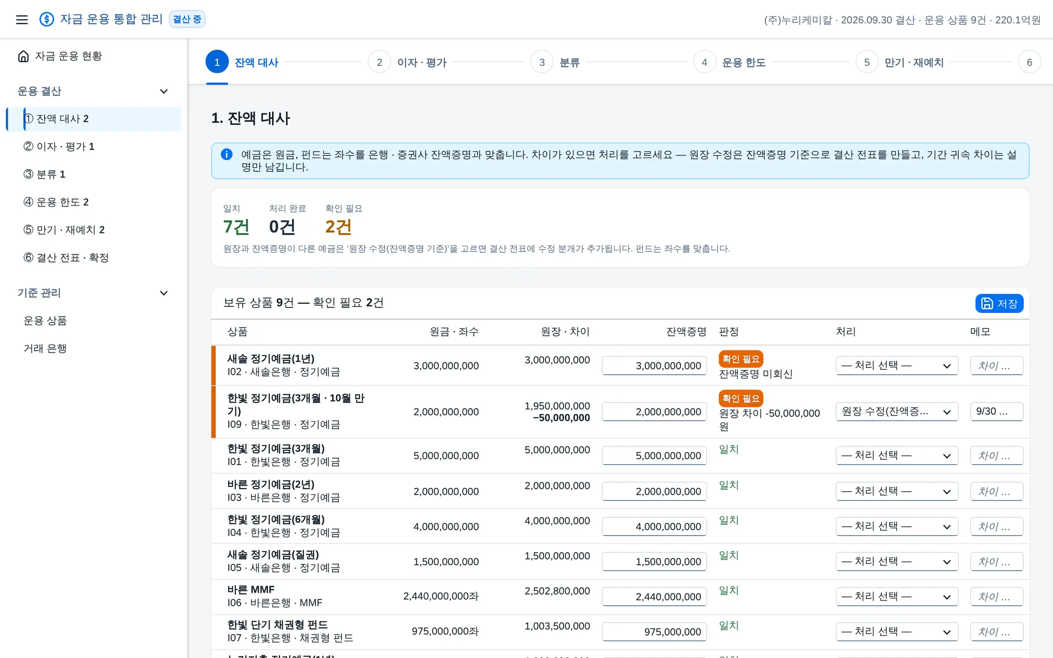The image size is (1053, 658).
Task: Open 자금 운용 현황 dashboard link
Action: [94, 56]
